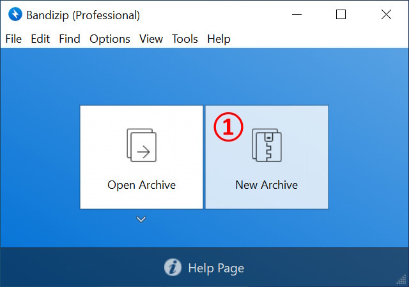The width and height of the screenshot is (409, 287).
Task: Open the Help menu
Action: click(x=219, y=39)
